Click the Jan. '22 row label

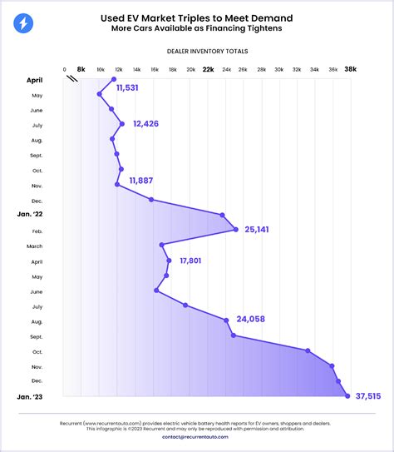pos(30,214)
